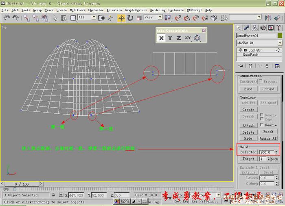The image size is (285, 206).
Task: Activate Select and Rotate tool
Action: (x=130, y=18)
